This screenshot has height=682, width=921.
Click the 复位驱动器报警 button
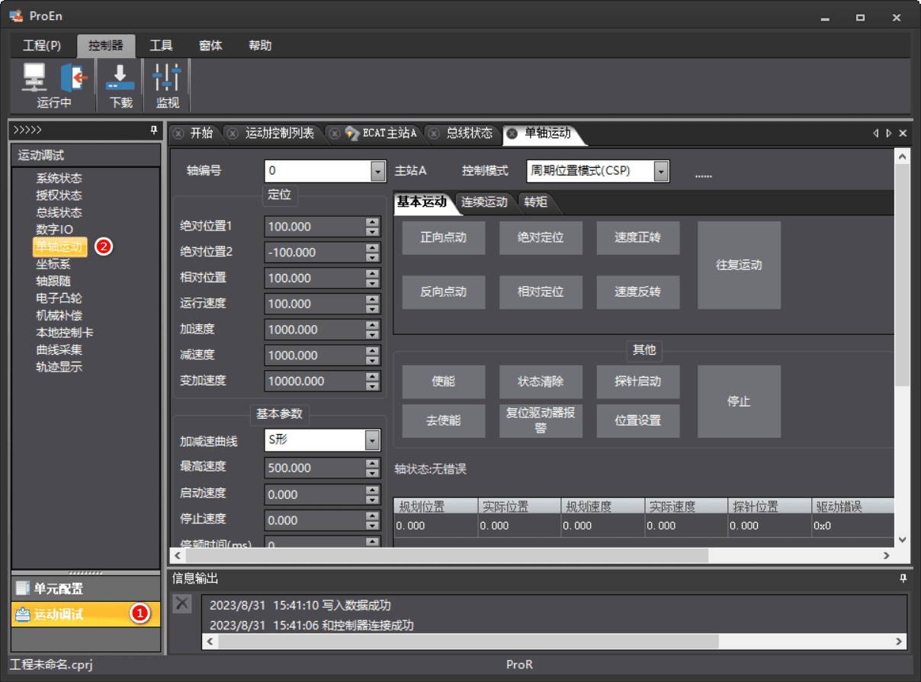(541, 421)
